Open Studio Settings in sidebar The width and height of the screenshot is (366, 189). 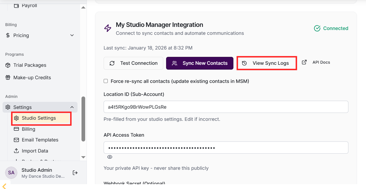[39, 118]
